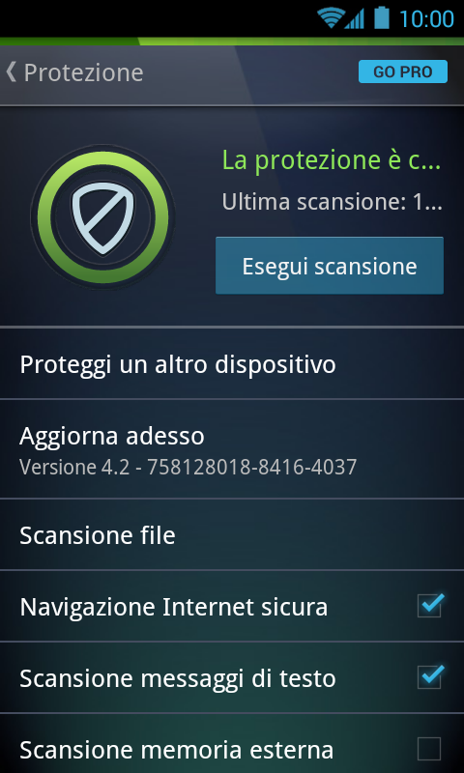Go back via Protezione title
The height and width of the screenshot is (773, 464).
pos(83,72)
